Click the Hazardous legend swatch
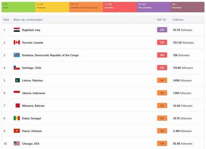 tap(188, 7)
